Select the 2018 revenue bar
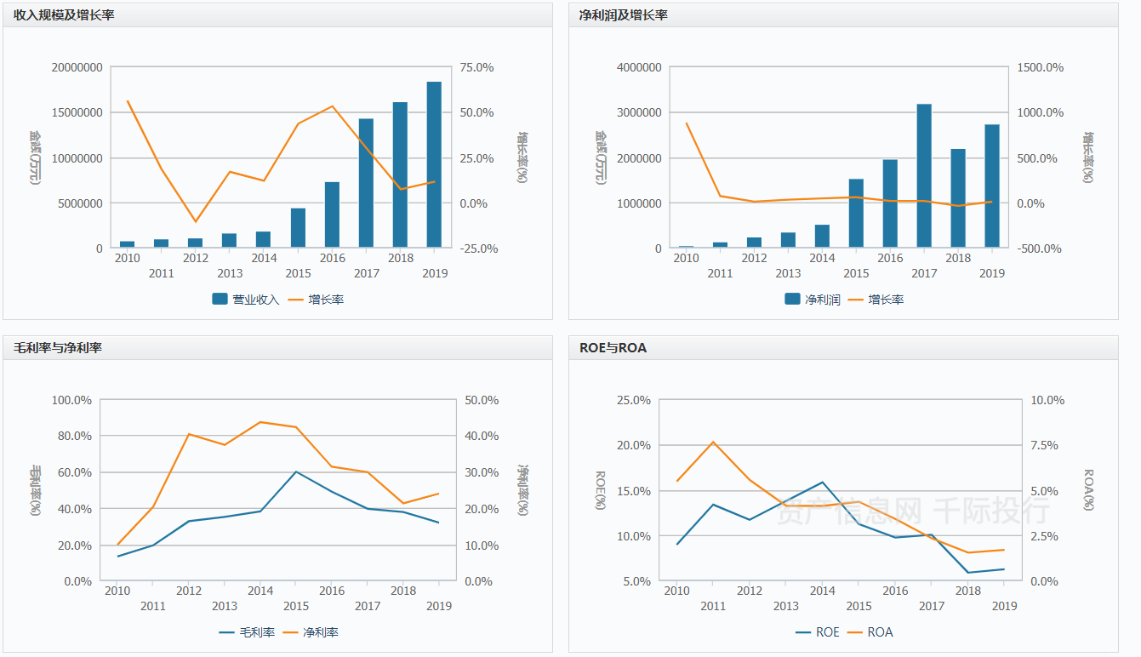Image resolution: width=1141 pixels, height=657 pixels. pyautogui.click(x=400, y=175)
